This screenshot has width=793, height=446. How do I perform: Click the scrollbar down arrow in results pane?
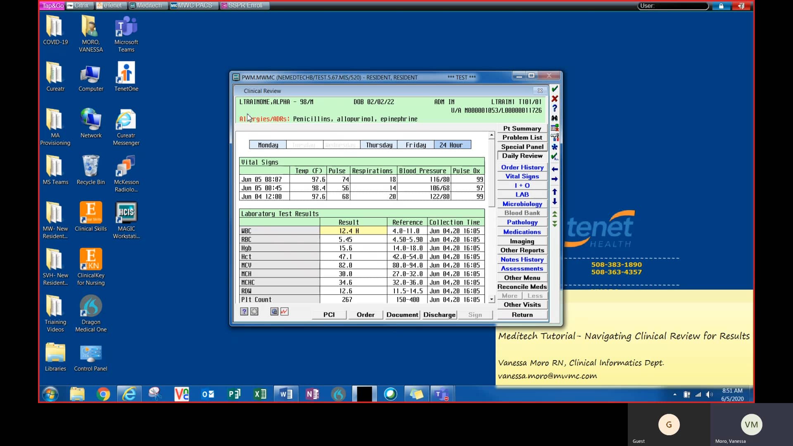tap(491, 299)
